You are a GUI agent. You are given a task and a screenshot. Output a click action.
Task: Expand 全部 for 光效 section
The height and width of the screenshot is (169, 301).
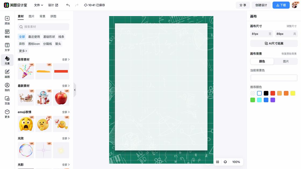[x=66, y=138]
